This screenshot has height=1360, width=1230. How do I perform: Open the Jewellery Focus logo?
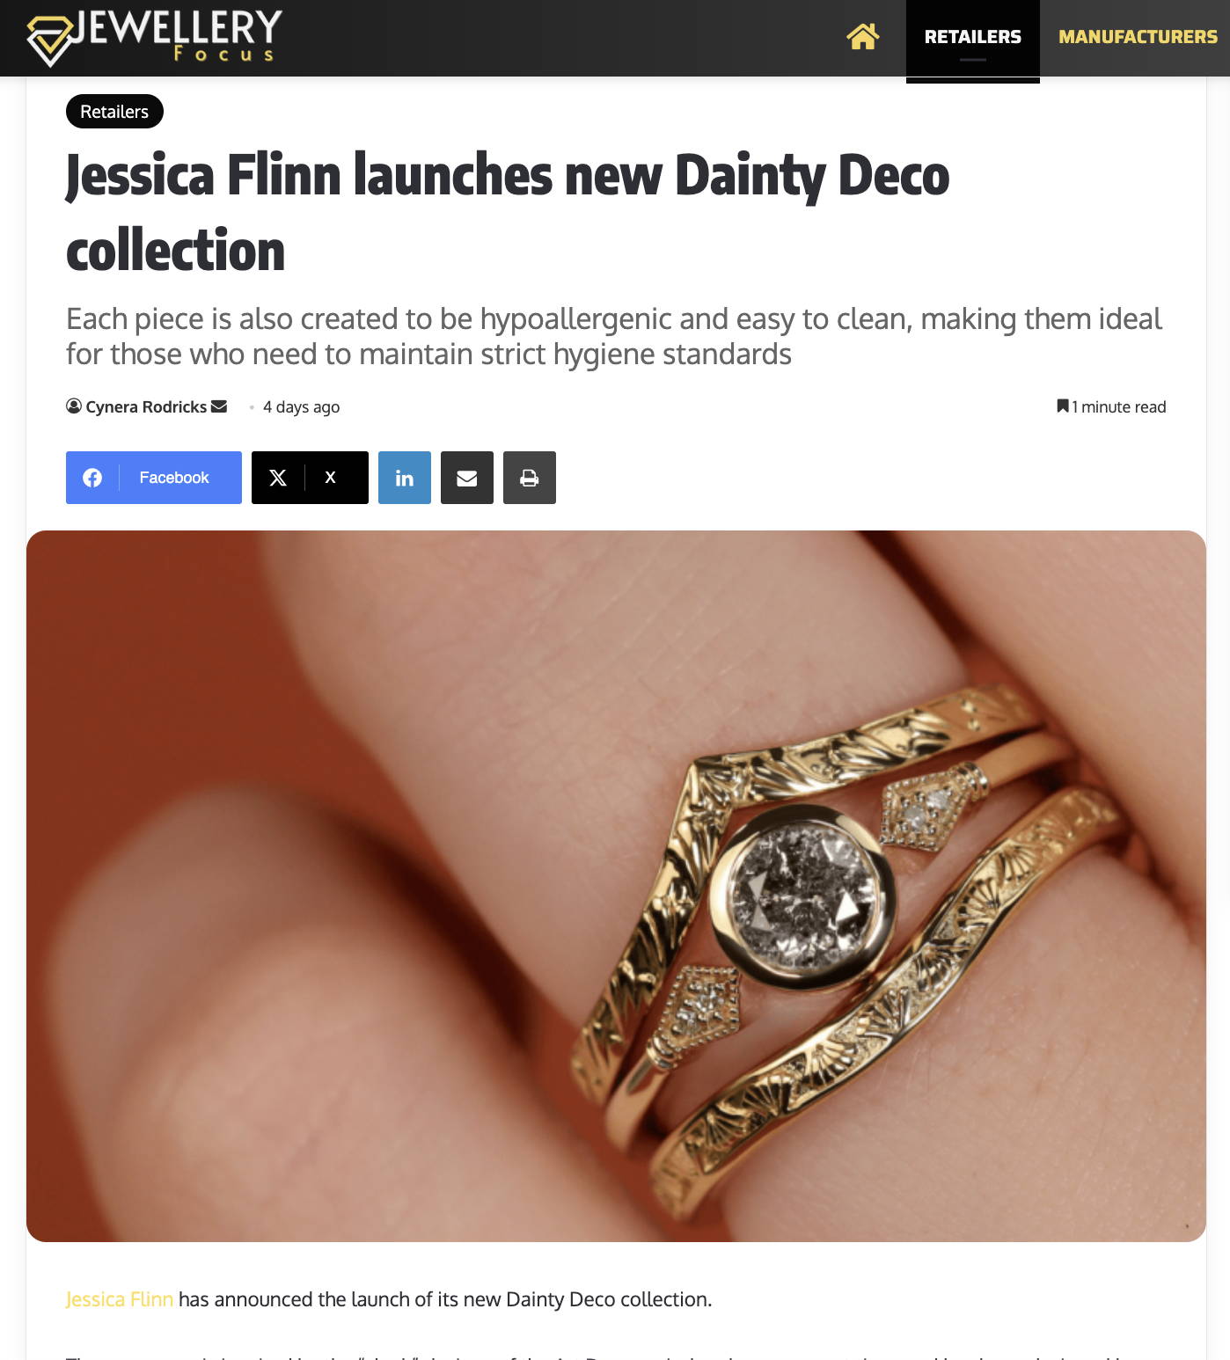click(154, 37)
